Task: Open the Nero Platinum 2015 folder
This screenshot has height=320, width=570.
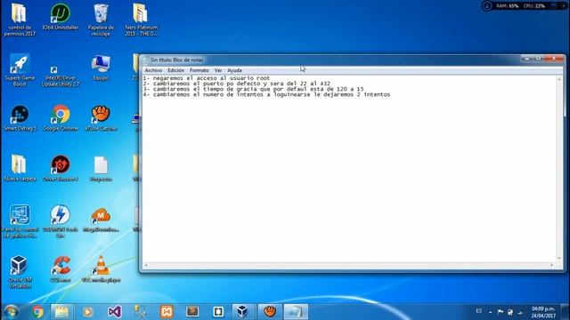Action: click(141, 20)
